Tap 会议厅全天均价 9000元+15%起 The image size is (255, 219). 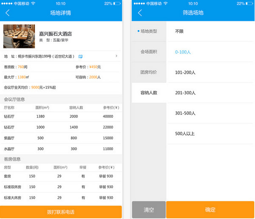[30, 87]
